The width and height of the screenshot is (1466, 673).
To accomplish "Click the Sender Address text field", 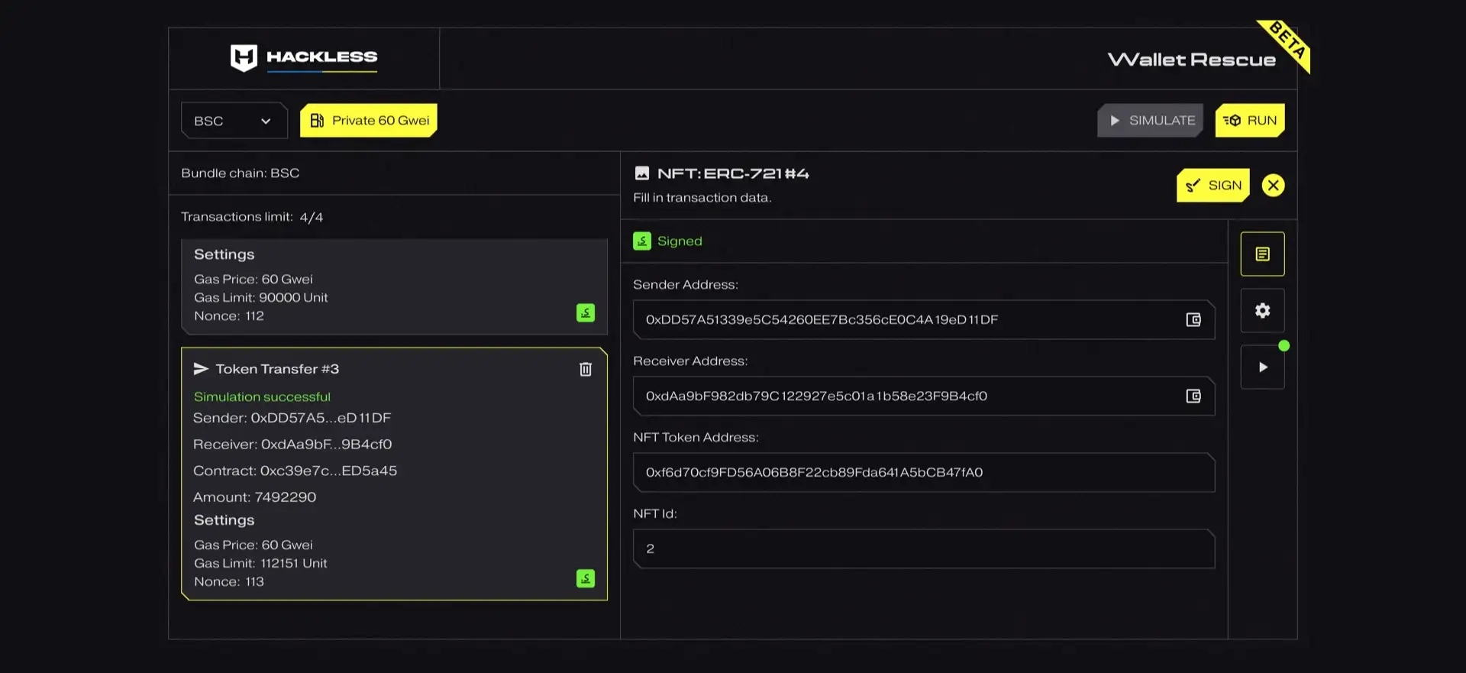I will coord(901,320).
